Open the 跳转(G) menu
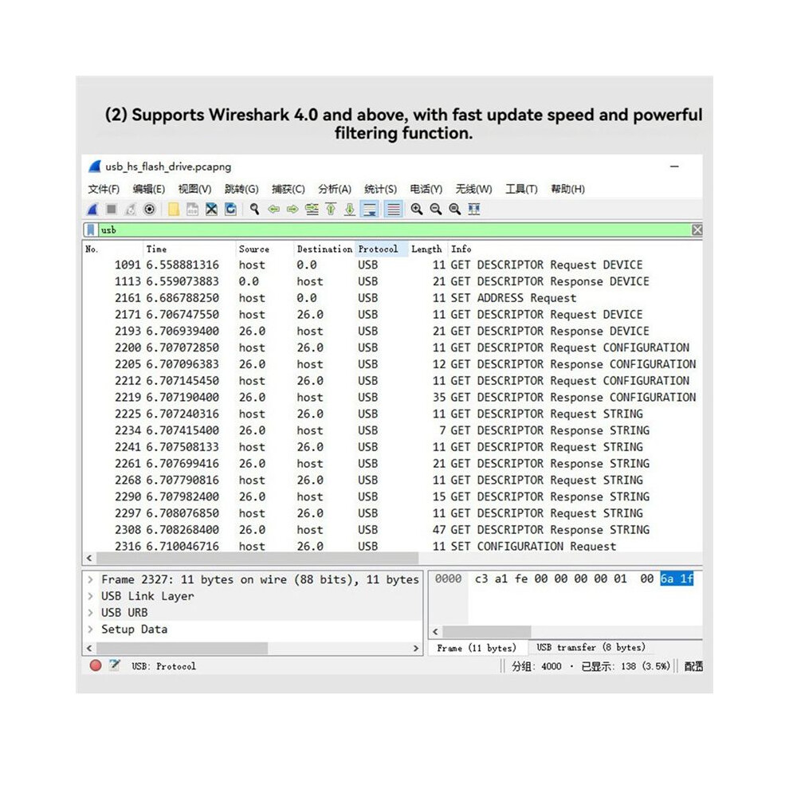789x789 pixels. [x=241, y=189]
